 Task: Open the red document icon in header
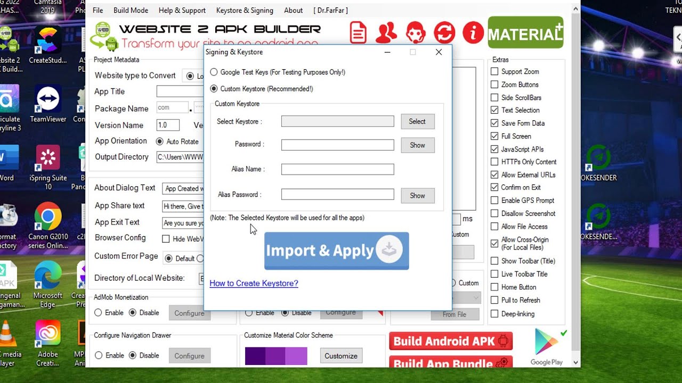point(358,32)
